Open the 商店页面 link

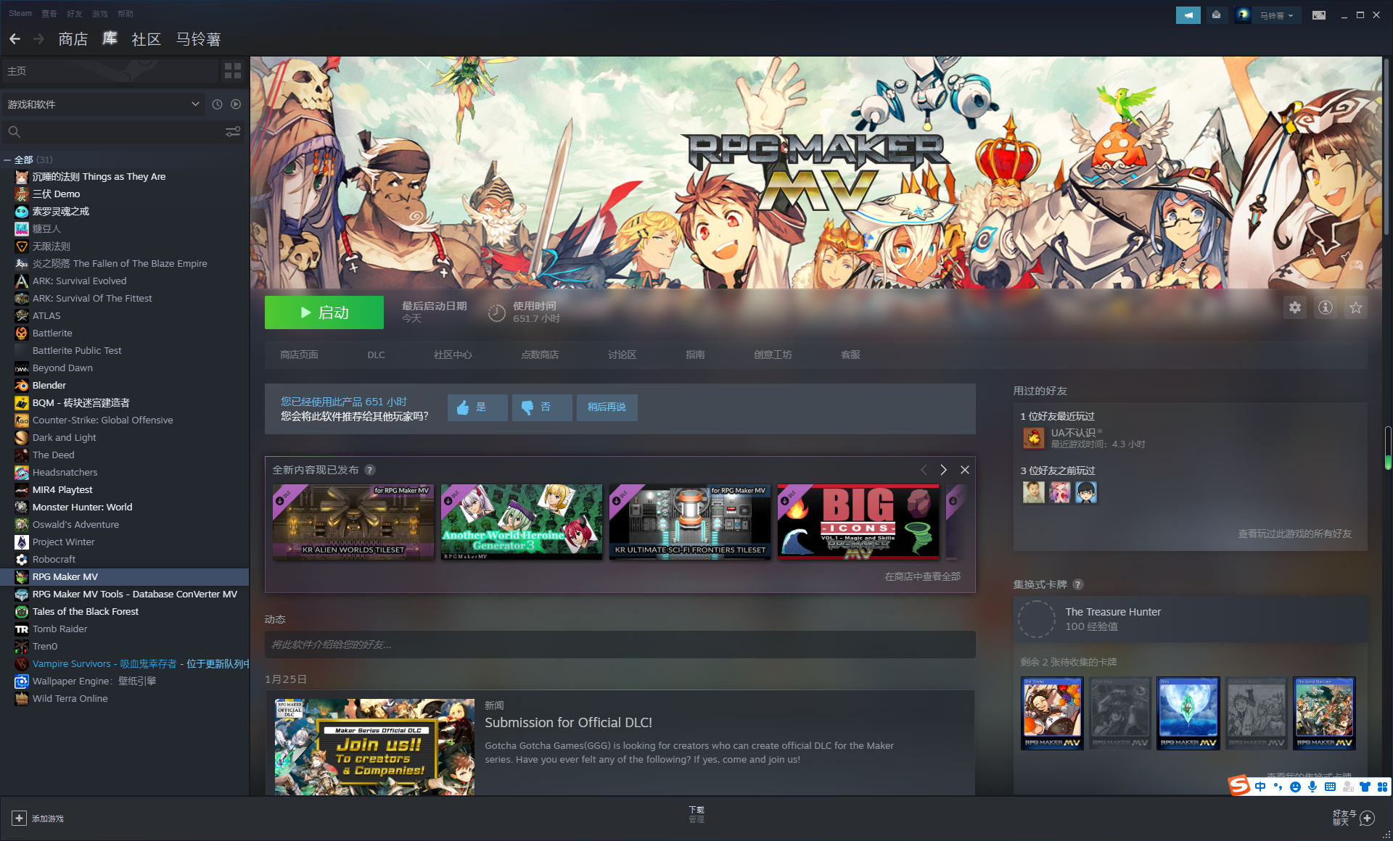(299, 355)
